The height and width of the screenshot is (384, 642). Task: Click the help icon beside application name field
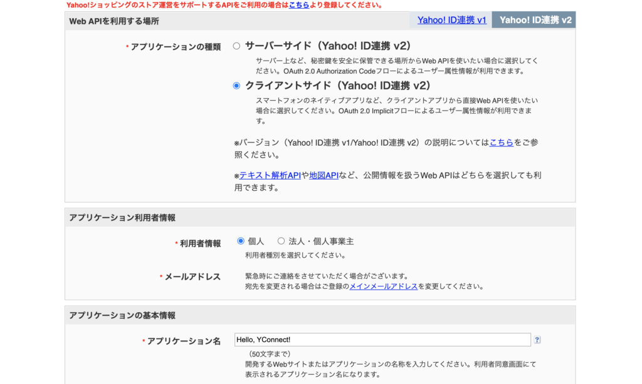point(537,340)
